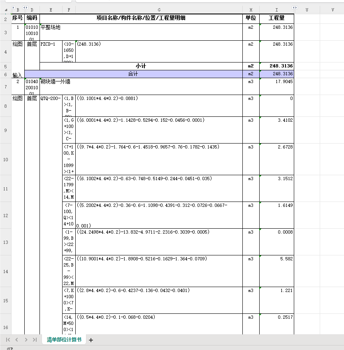Click the 项目名称/构件名称/位置/工程量明细 header cell
The width and height of the screenshot is (344, 350).
141,18
